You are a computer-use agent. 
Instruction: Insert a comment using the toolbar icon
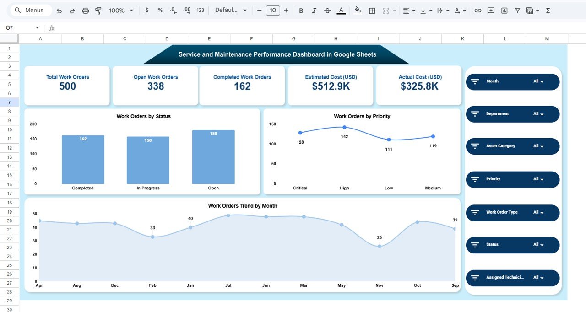491,10
